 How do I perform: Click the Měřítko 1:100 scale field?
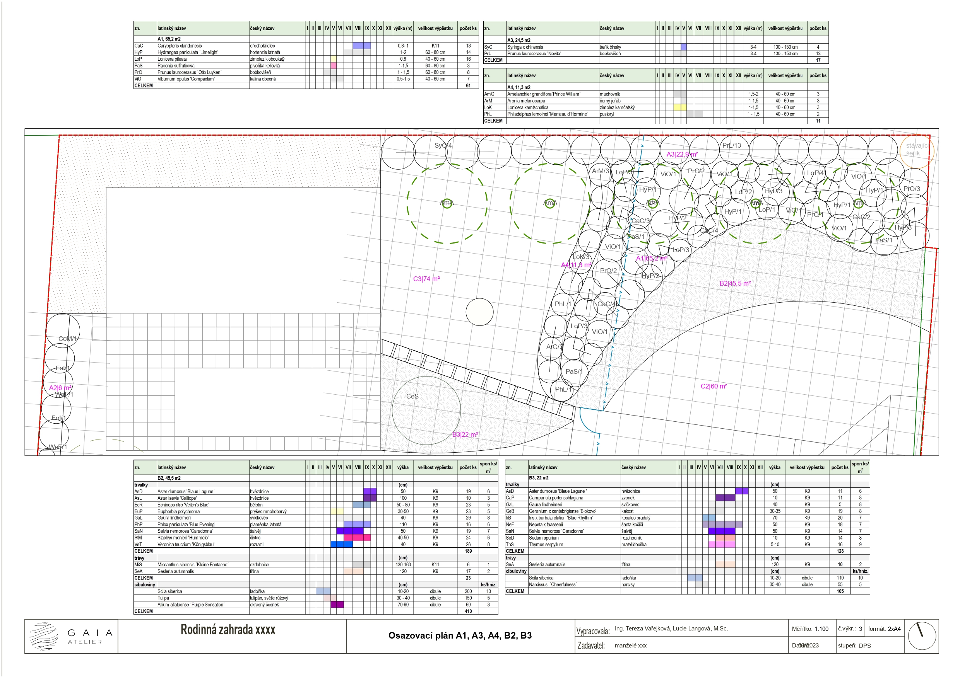[x=810, y=629]
